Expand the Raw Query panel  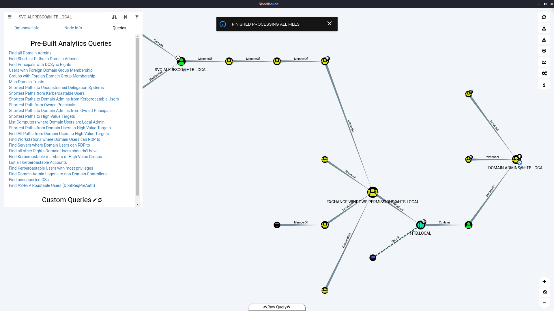pos(277,307)
